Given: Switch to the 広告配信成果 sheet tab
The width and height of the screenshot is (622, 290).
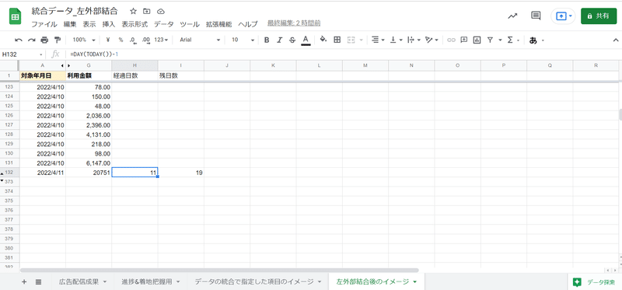Looking at the screenshot, I should click(x=83, y=282).
